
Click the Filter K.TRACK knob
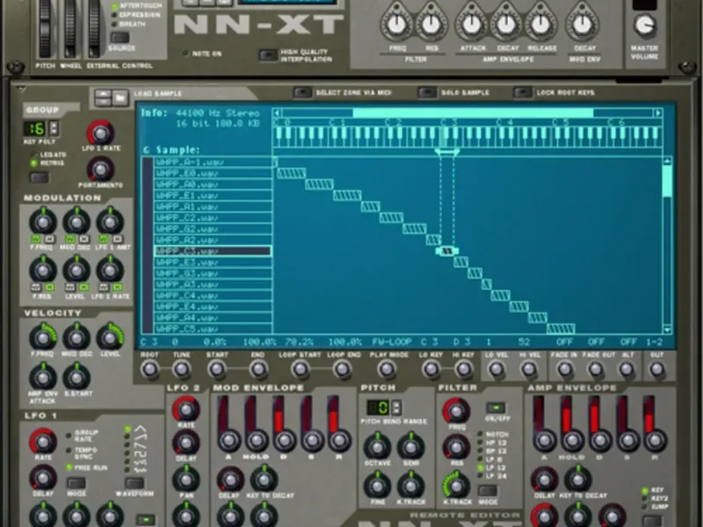coord(456,486)
